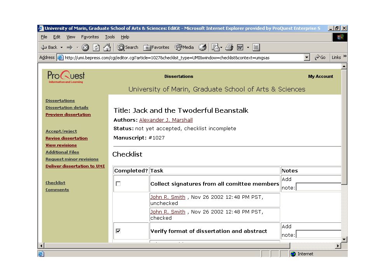Open the address bar dropdown arrow
Screen dimensions: 373x279
[x=307, y=57]
